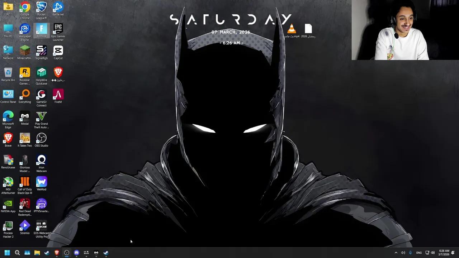Switch to Brave in the taskbar
The image size is (459, 258).
click(x=57, y=253)
